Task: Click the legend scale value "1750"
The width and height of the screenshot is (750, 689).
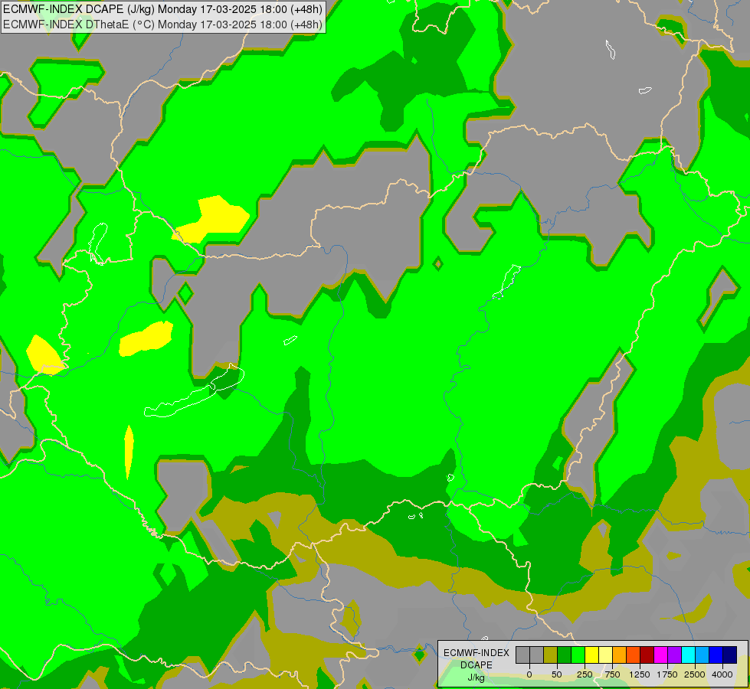Action: coord(666,674)
